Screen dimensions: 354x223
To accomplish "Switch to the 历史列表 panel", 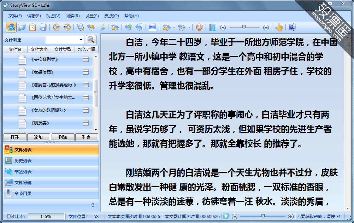I will [x=51, y=161].
